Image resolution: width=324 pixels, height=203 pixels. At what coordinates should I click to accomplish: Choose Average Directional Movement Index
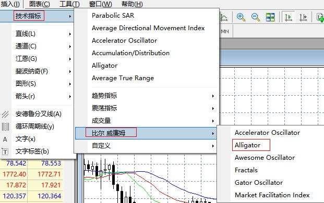tap(148, 28)
